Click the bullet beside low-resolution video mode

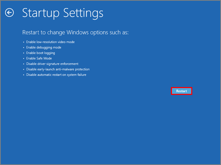tap(23, 42)
